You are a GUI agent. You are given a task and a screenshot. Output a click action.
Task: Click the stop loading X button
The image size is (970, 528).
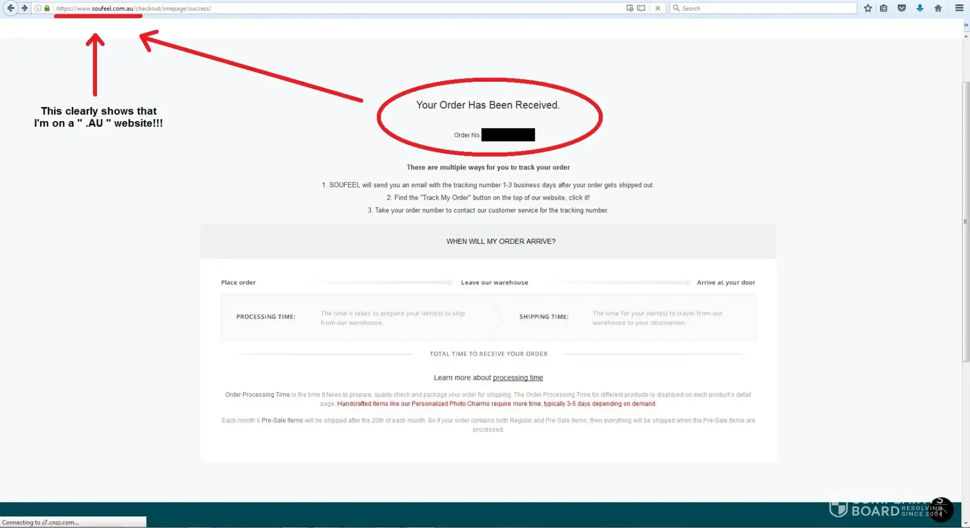[x=657, y=8]
